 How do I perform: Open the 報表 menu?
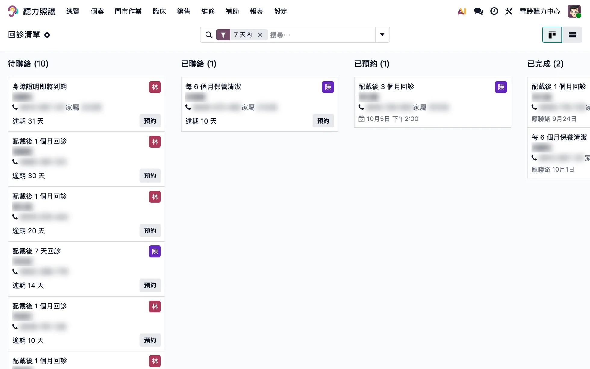[256, 11]
